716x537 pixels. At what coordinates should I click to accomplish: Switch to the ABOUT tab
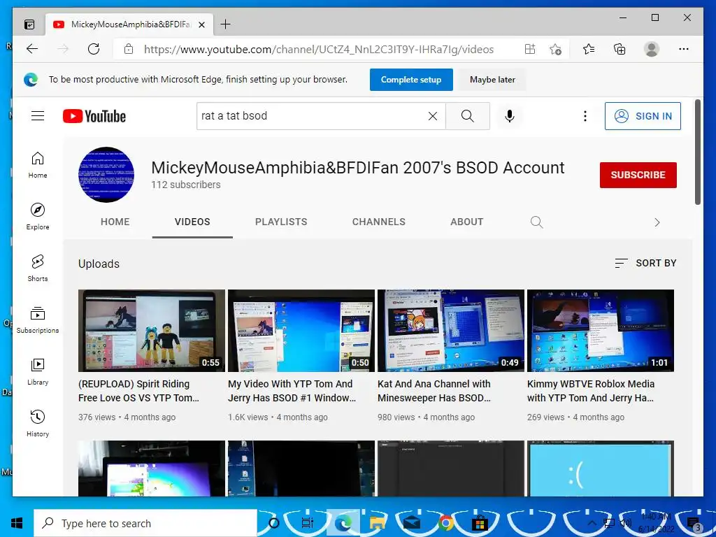pyautogui.click(x=466, y=222)
